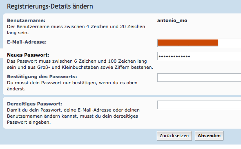This screenshot has height=149, width=241.
Task: Click the E-Mail-Adresse label
Action: point(27,42)
